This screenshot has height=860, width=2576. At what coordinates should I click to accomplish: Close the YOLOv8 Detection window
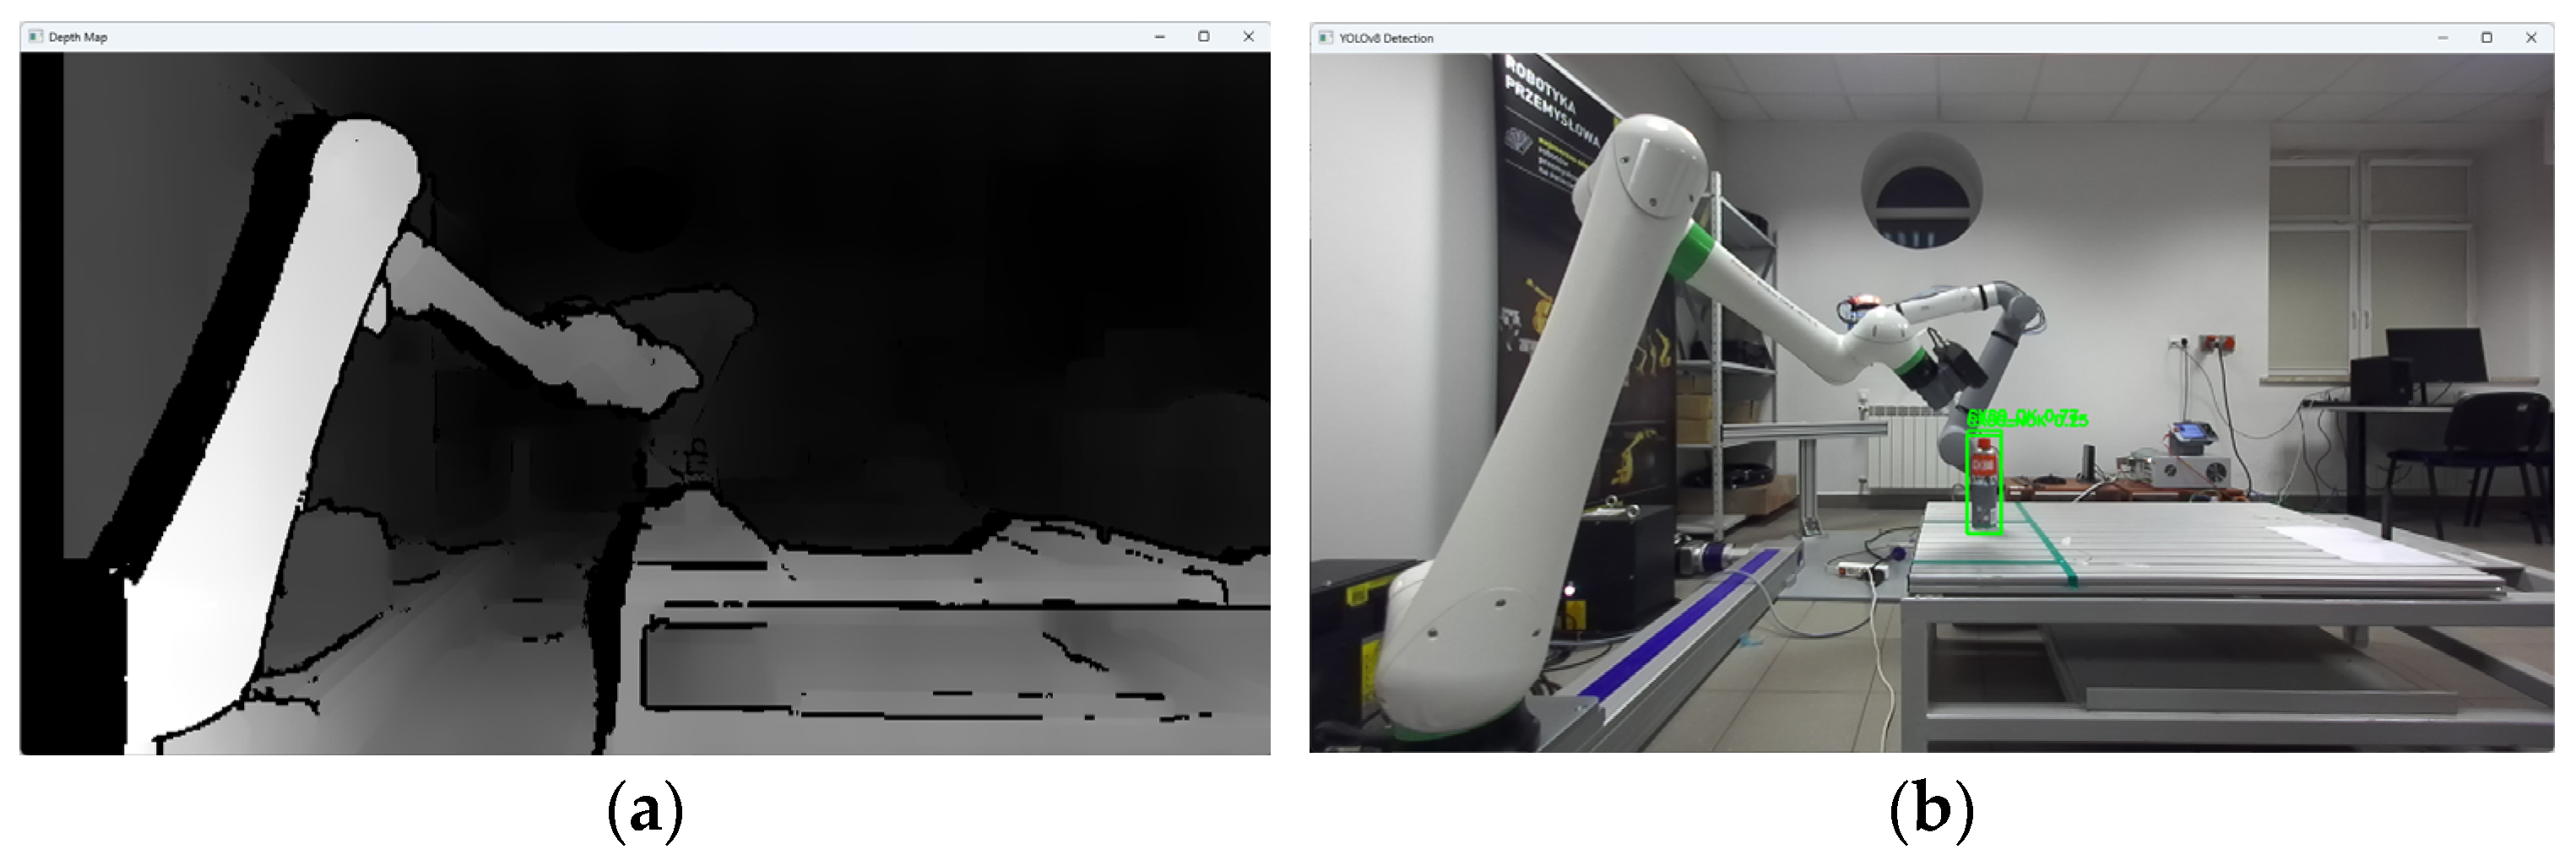tap(2531, 38)
